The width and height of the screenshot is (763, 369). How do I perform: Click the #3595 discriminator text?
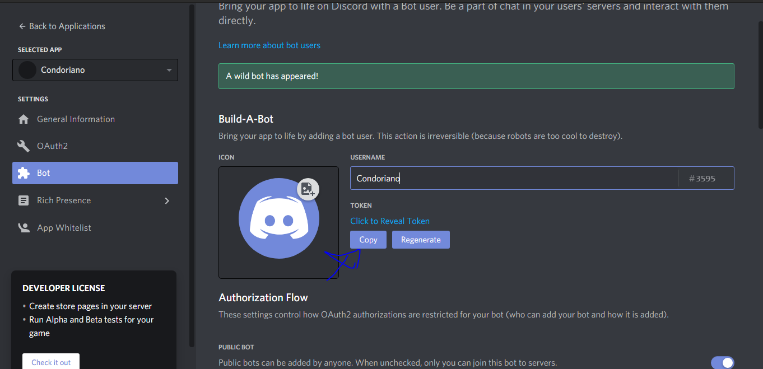(x=702, y=179)
